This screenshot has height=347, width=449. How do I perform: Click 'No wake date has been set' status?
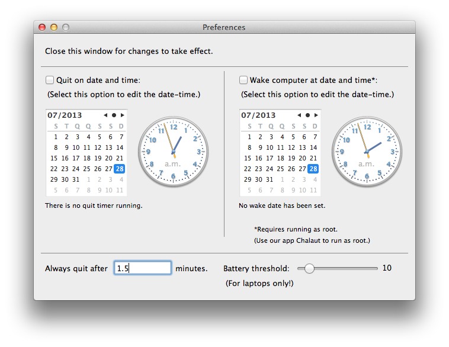282,205
